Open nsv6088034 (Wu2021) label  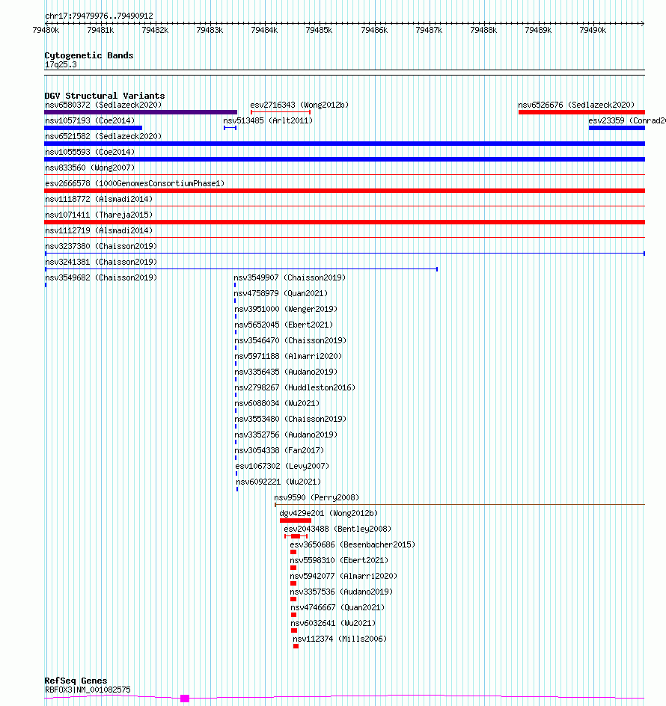tap(277, 403)
